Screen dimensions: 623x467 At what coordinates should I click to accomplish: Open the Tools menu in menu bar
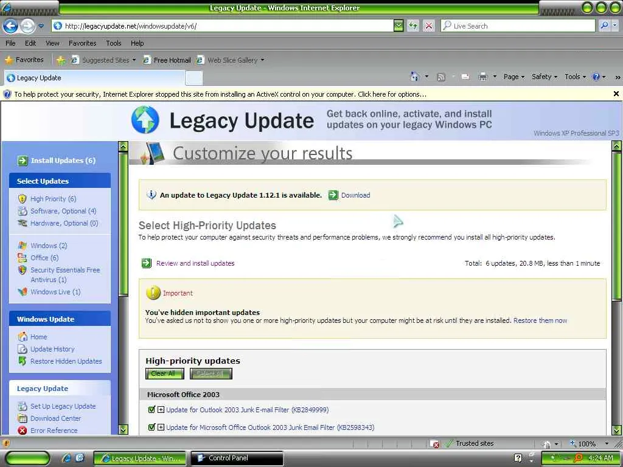pos(114,43)
